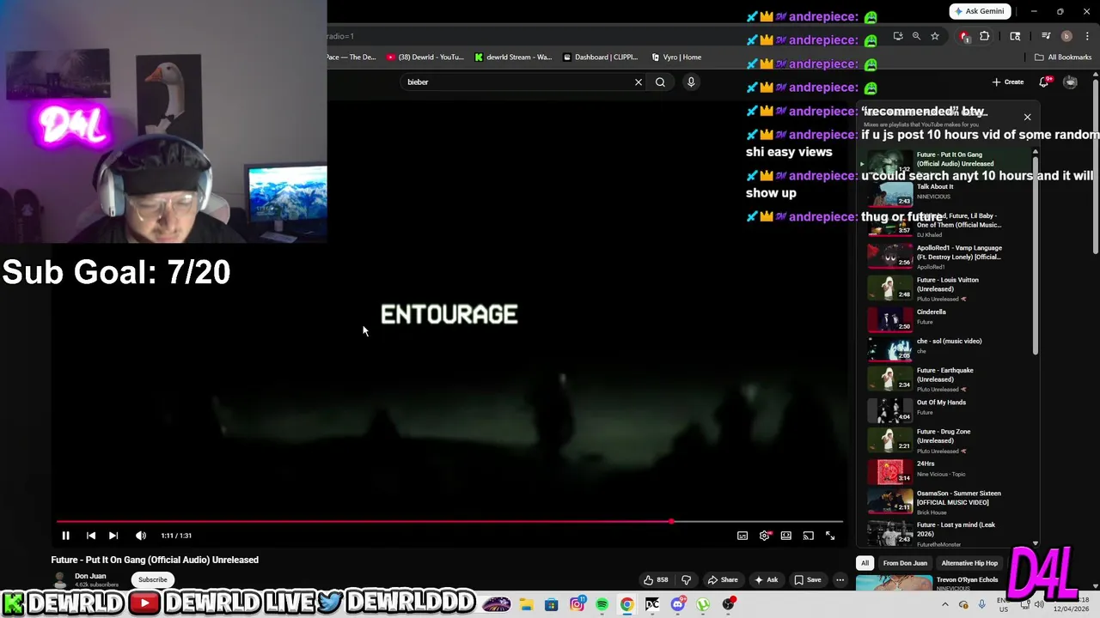
Task: Clear the search text with the X
Action: [x=639, y=82]
